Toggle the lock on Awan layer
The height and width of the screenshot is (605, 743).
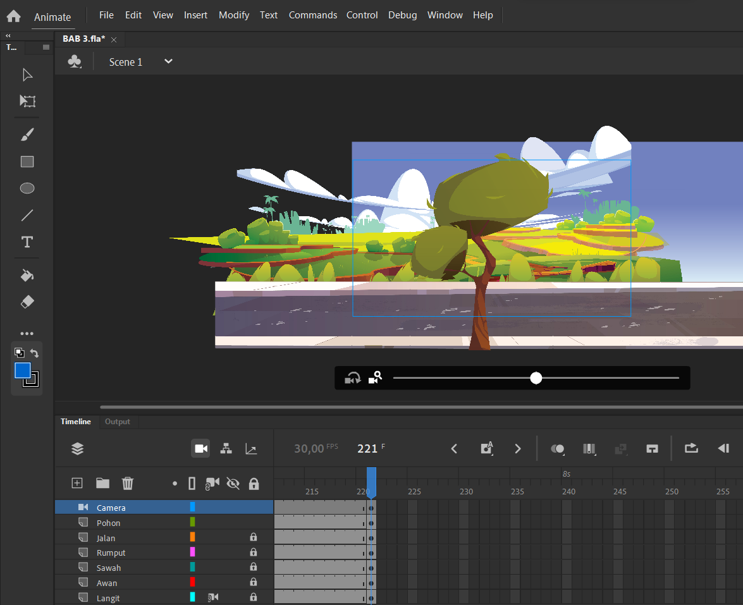click(254, 582)
